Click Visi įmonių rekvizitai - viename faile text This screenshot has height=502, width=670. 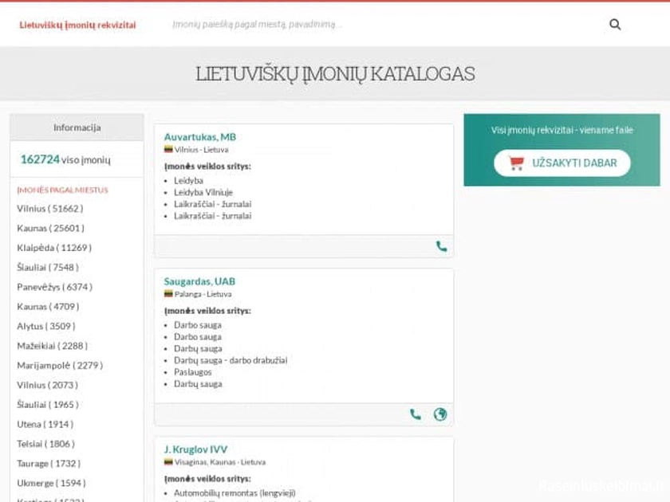562,130
